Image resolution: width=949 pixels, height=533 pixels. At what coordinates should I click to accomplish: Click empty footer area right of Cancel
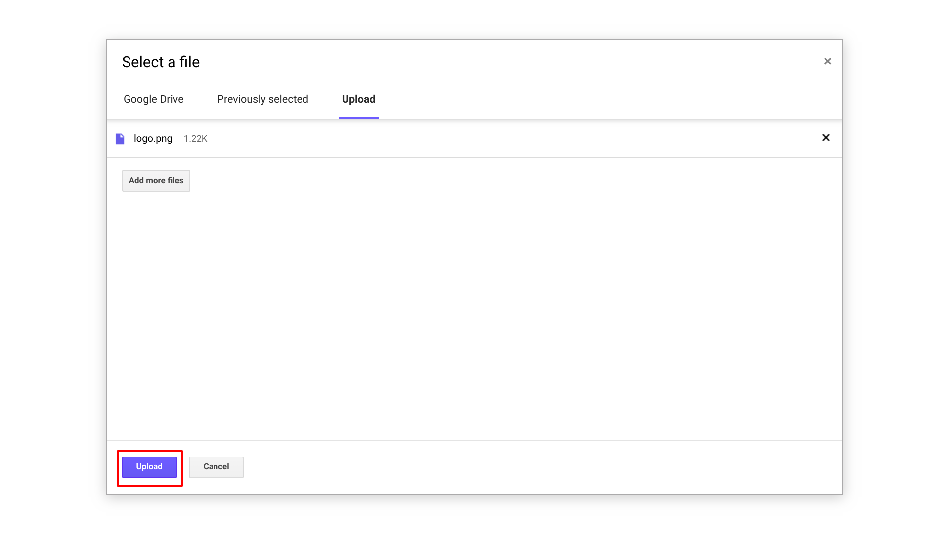coord(544,467)
